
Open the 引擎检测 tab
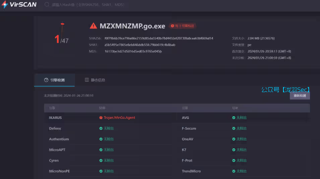pyautogui.click(x=54, y=80)
